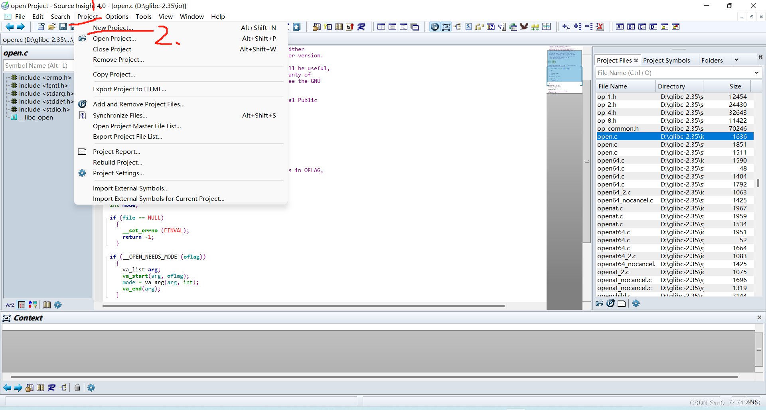Click the Go Forward arrow in main toolbar

(x=21, y=27)
